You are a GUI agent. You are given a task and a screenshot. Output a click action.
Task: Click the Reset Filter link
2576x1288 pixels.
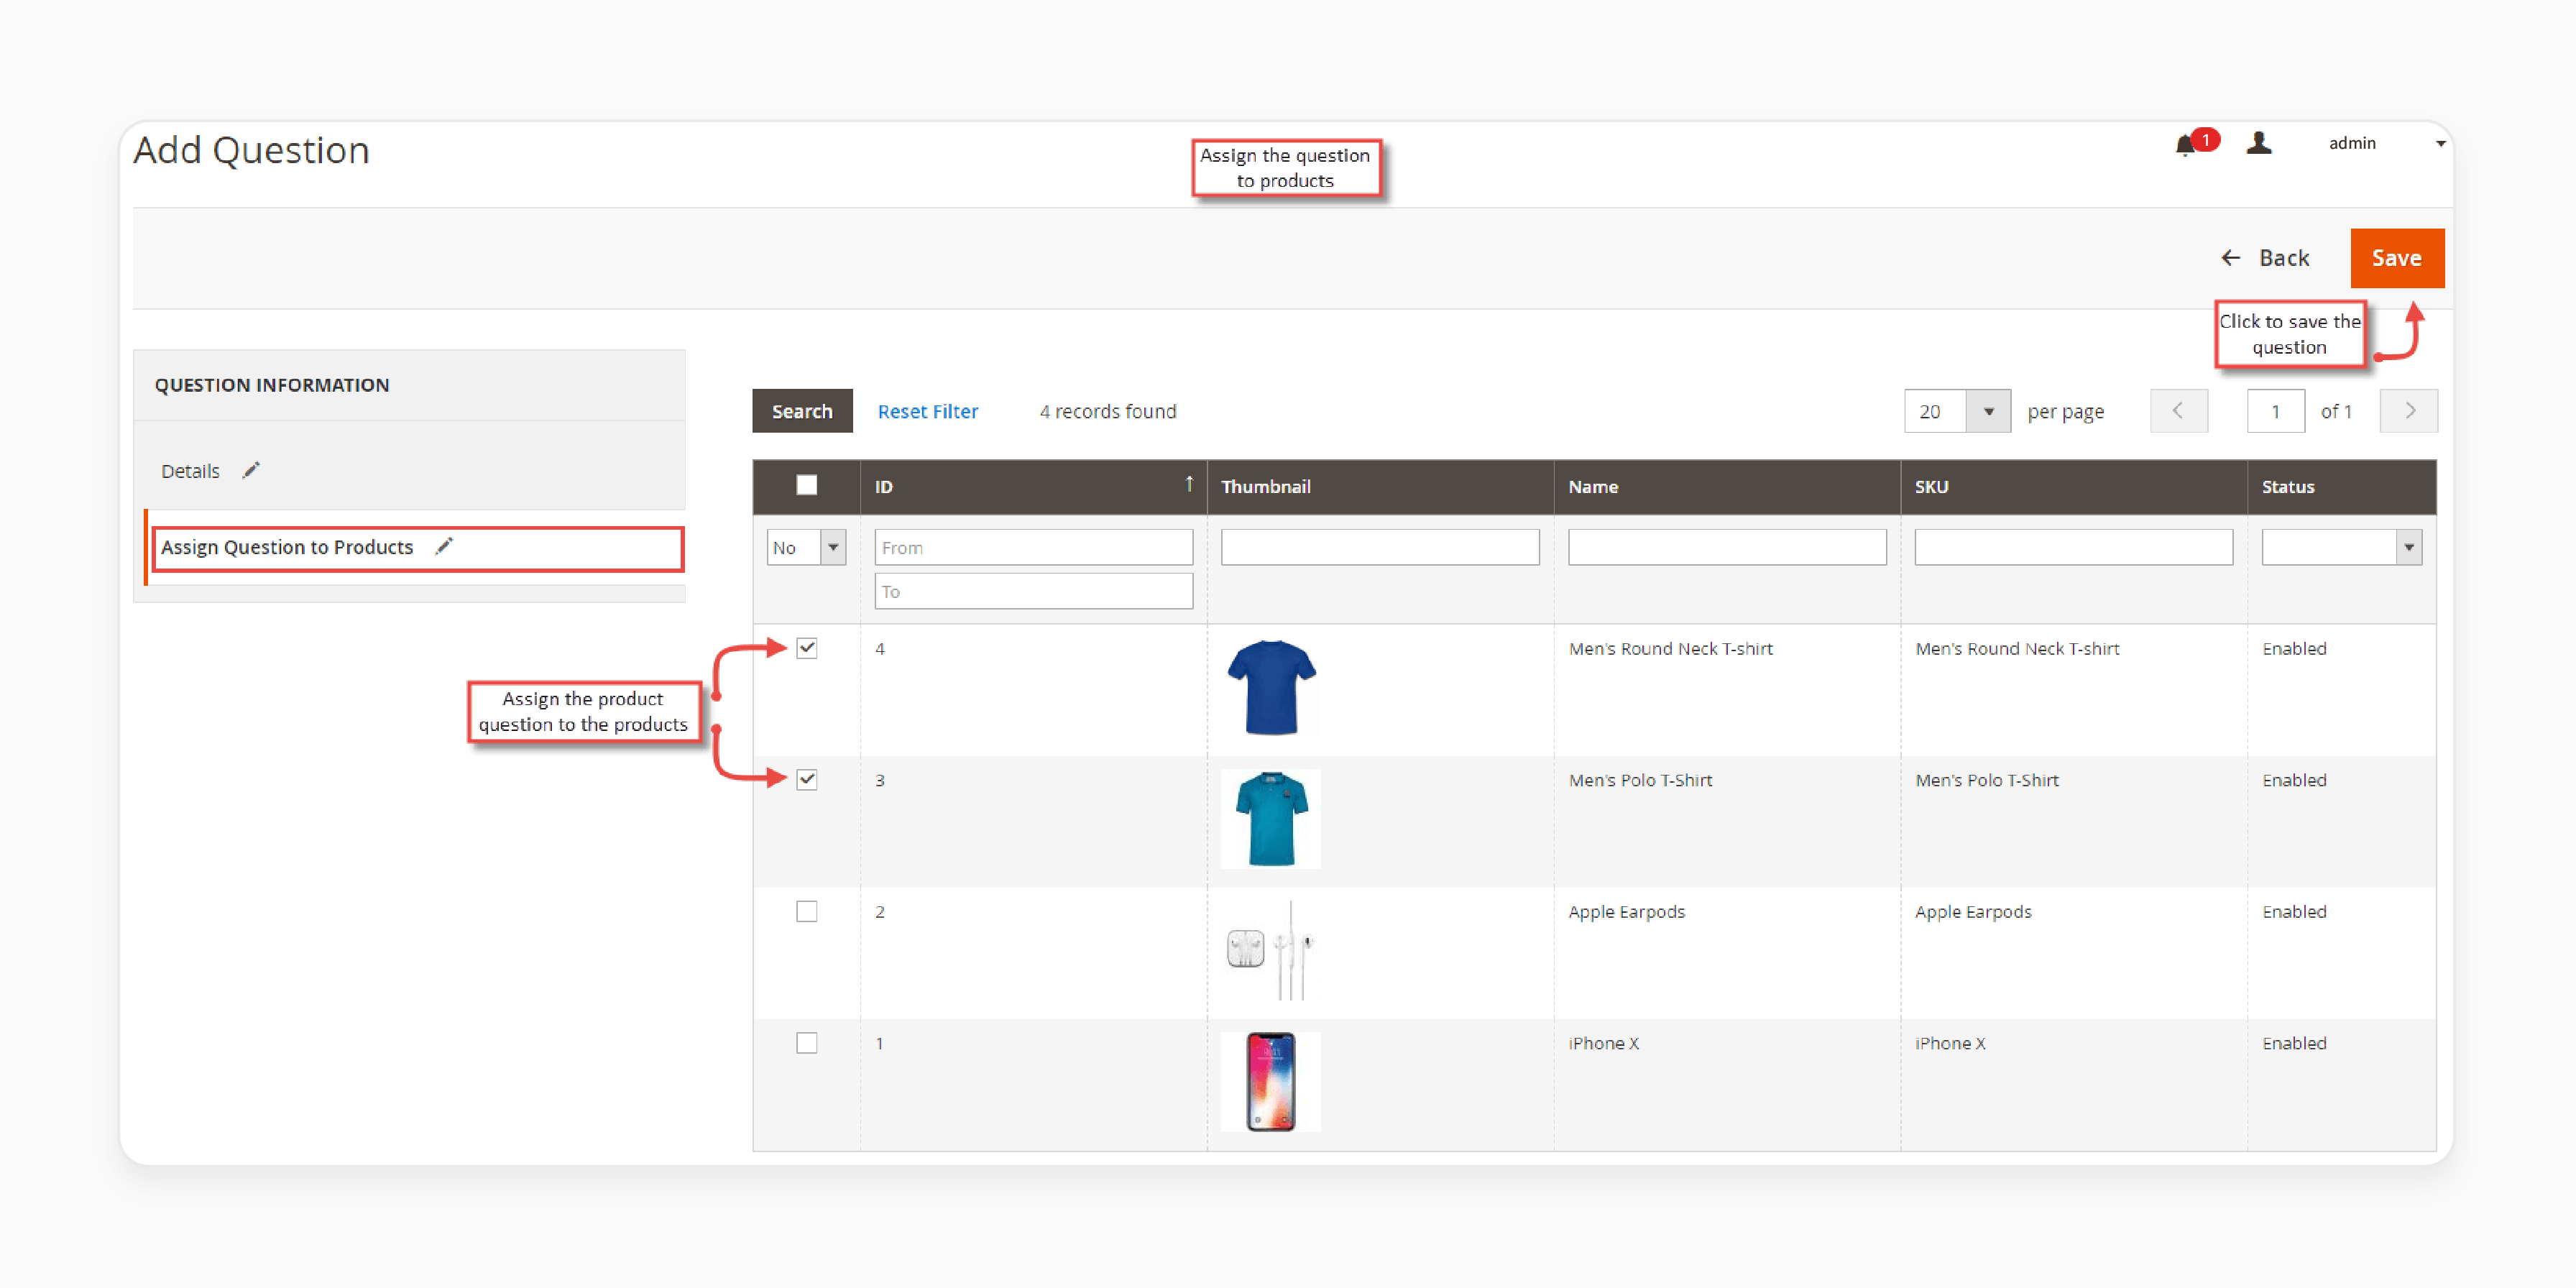pos(927,411)
